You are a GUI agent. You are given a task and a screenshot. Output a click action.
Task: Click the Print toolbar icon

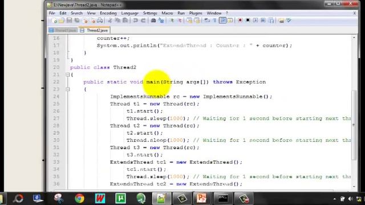click(100, 20)
